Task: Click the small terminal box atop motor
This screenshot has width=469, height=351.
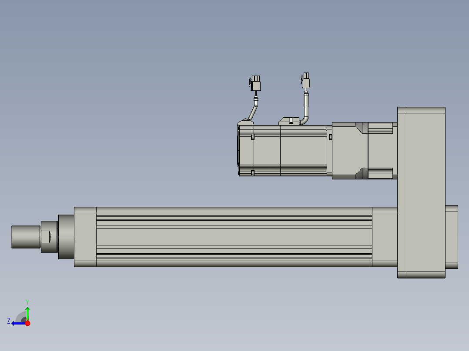Action: 289,121
